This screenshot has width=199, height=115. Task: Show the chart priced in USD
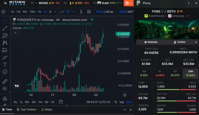(122, 12)
